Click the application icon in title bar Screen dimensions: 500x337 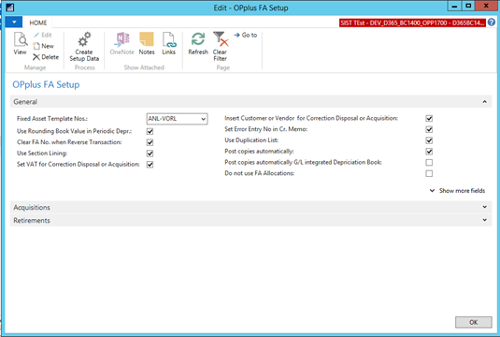point(10,7)
